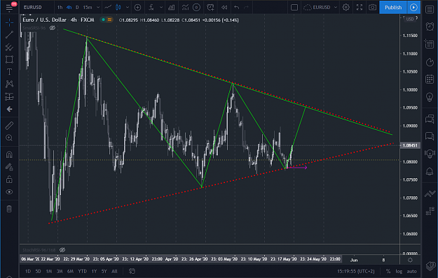Open the compare or add symbol button
Viewport: 438px width, 278px height.
click(x=137, y=8)
